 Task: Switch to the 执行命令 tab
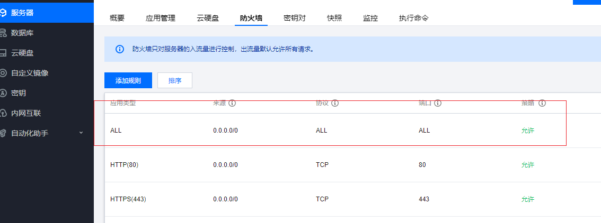click(413, 18)
